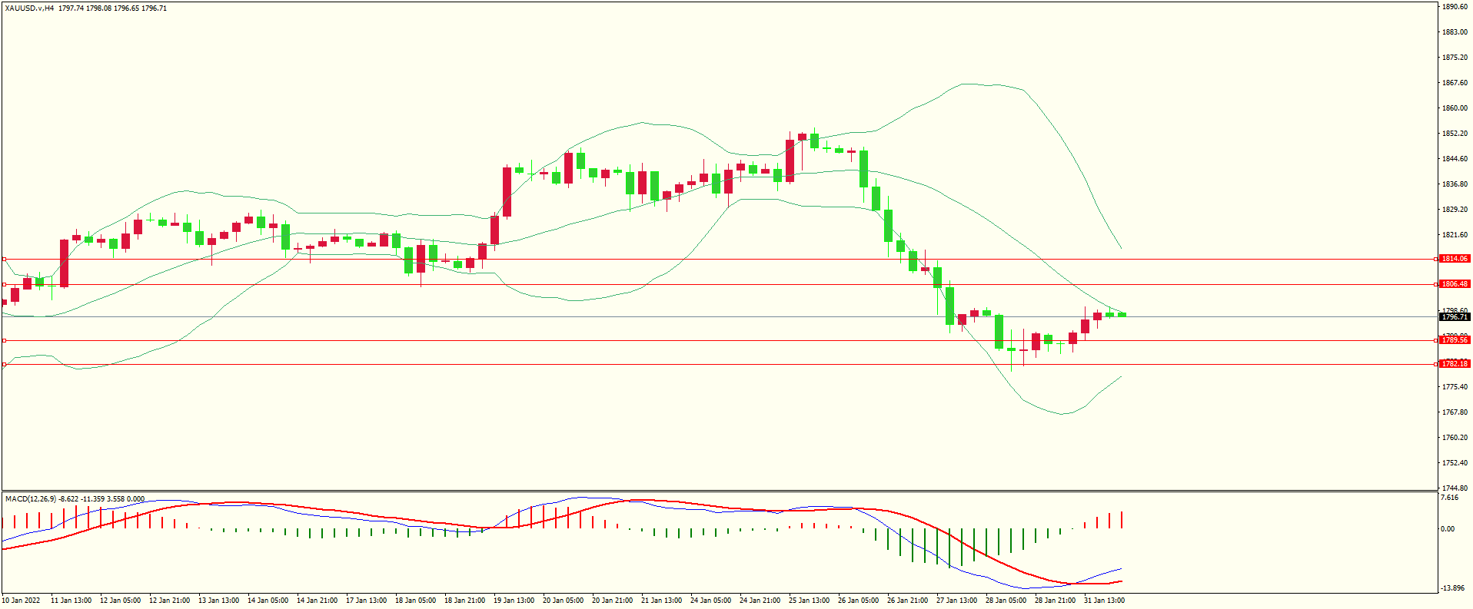1473x609 pixels.
Task: Select the red 1782.18 price level tag
Action: point(1455,364)
